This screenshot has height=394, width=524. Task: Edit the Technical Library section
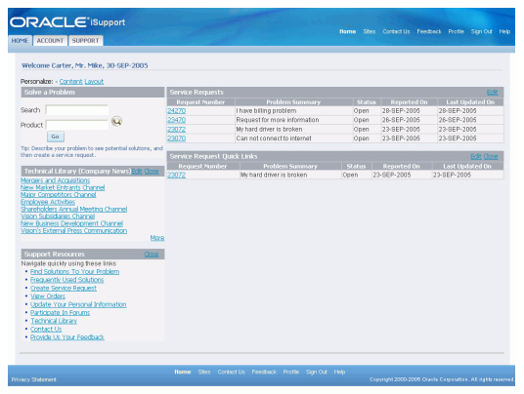point(137,172)
